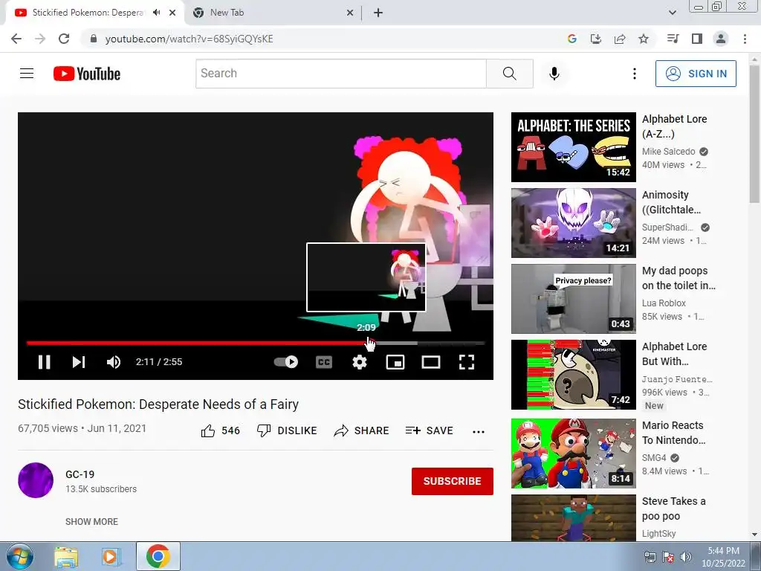Click the system tray volume icon
Viewport: 761px width, 571px height.
pos(686,557)
